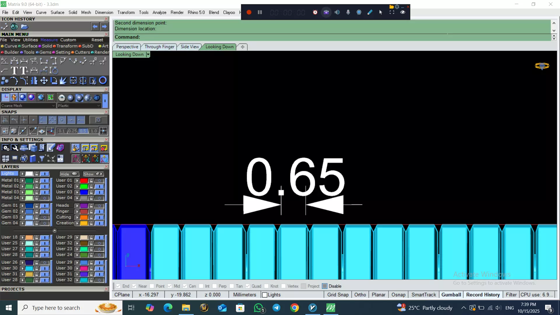
Task: Click the large Text tool icon
Action: (x=14, y=71)
